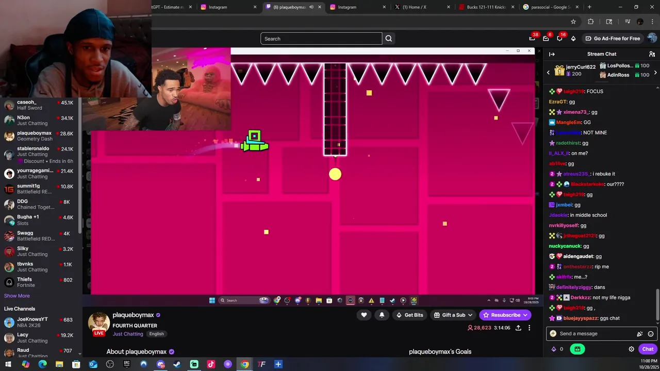Image resolution: width=660 pixels, height=371 pixels.
Task: Click the heart follow button
Action: 364,315
